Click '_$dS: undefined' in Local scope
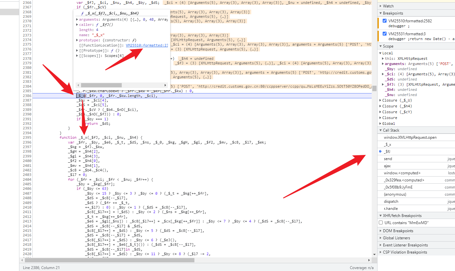 (400, 80)
